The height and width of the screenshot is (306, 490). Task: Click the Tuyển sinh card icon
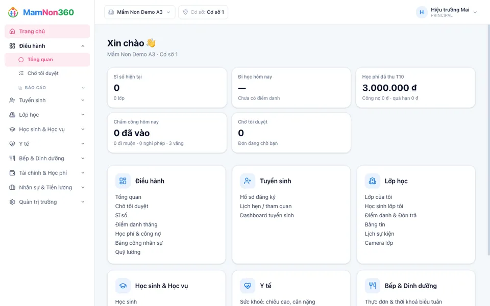[248, 181]
